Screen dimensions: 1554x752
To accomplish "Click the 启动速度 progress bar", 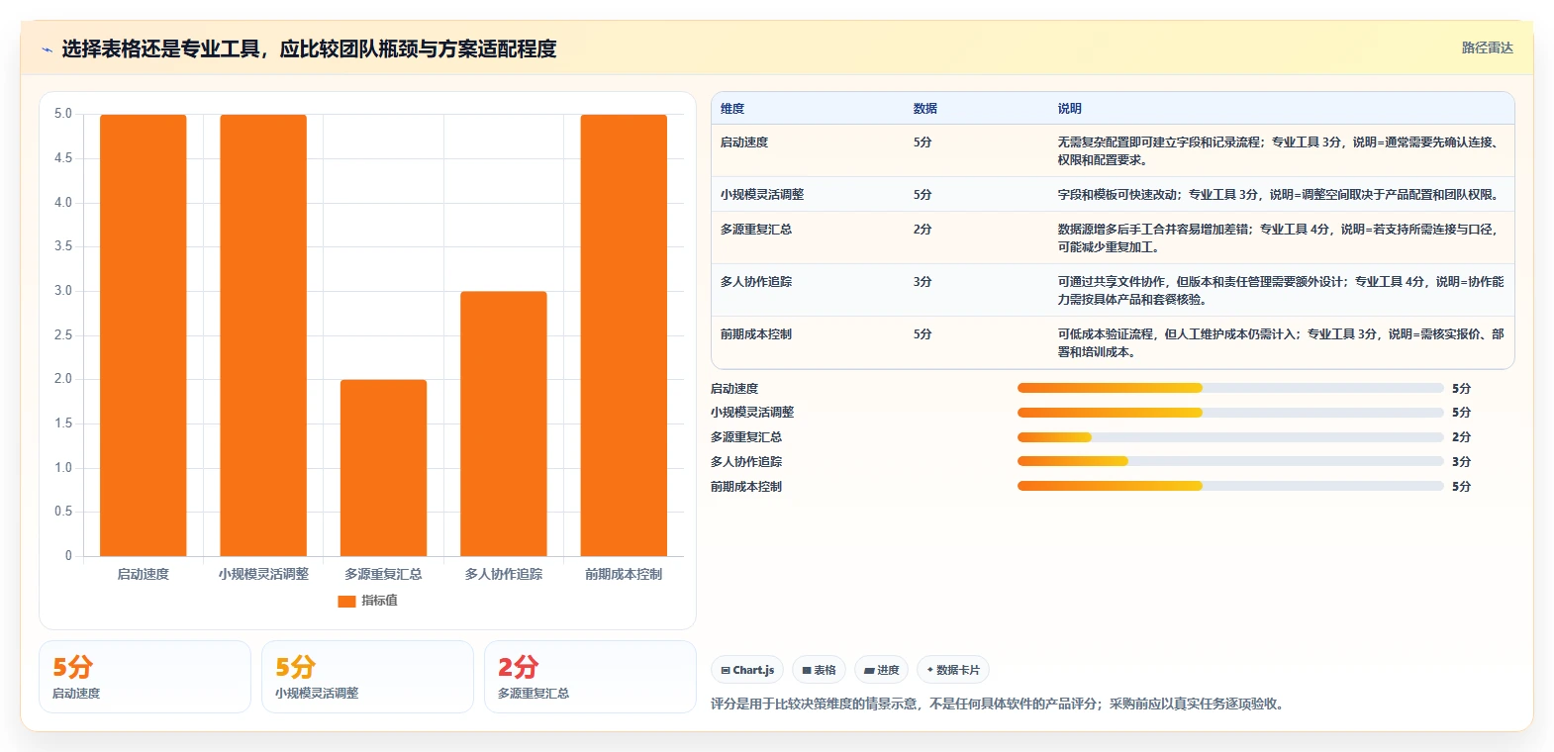I will click(x=1230, y=388).
